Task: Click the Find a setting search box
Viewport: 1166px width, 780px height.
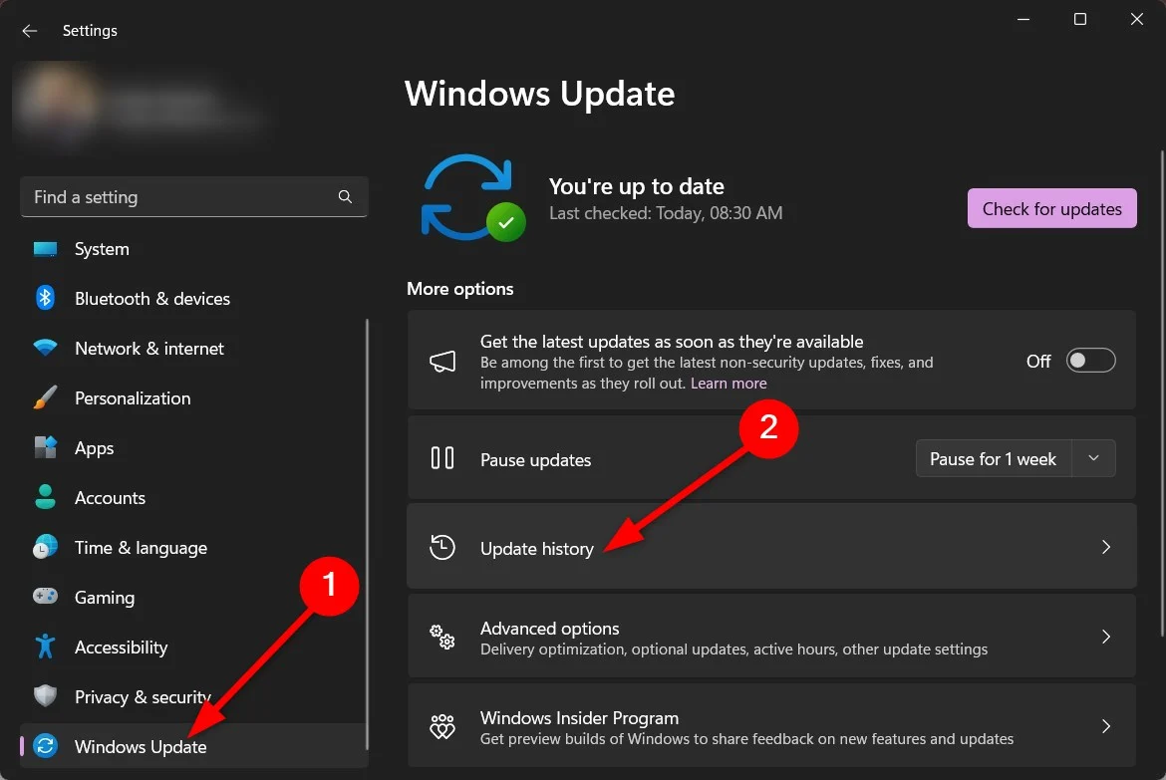Action: (x=194, y=196)
